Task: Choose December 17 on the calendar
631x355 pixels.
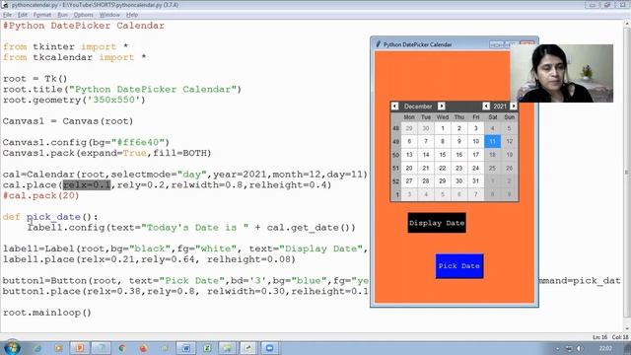Action: pyautogui.click(x=475, y=155)
